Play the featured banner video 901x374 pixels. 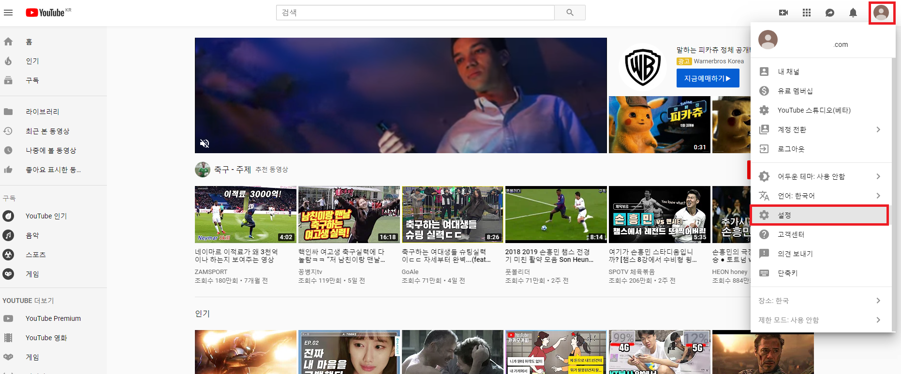click(401, 96)
